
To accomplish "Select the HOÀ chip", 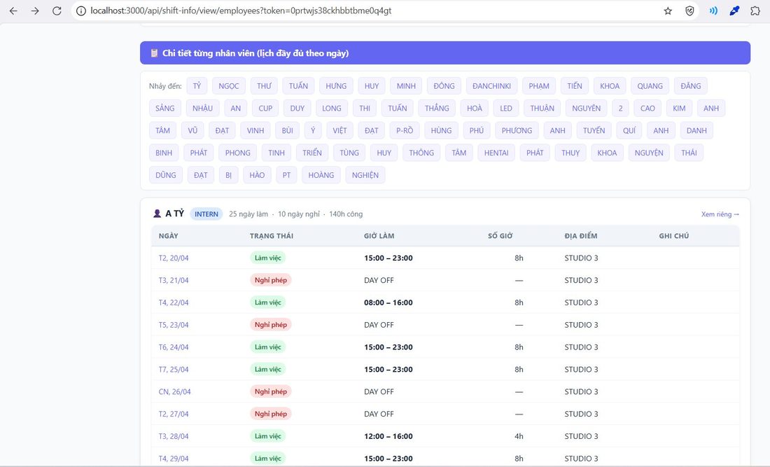I will coord(475,108).
